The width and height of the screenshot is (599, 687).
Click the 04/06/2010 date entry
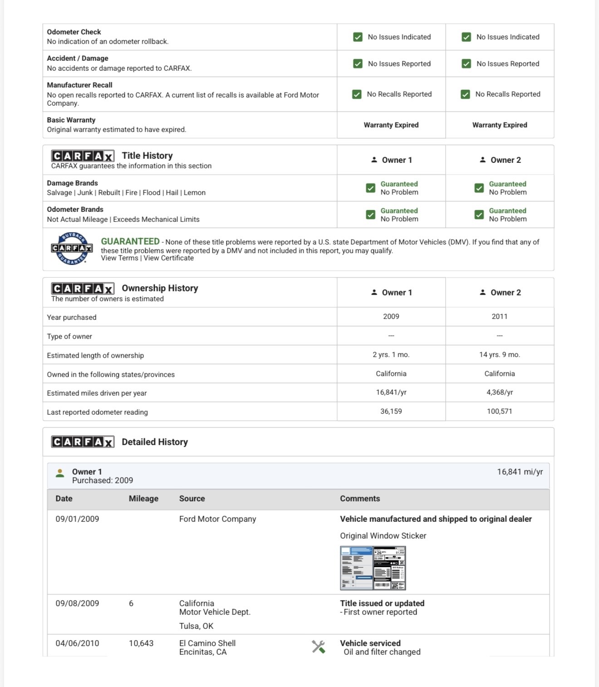click(x=77, y=643)
